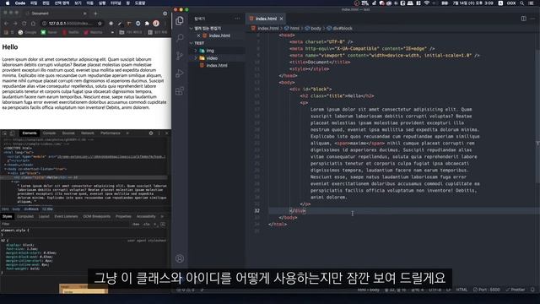Switch to the DevTools Sources tab
The width and height of the screenshot is (540, 304).
(68, 133)
